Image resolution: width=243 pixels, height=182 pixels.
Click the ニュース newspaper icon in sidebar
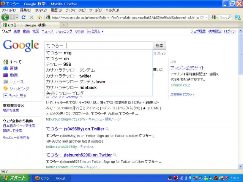tap(6, 82)
